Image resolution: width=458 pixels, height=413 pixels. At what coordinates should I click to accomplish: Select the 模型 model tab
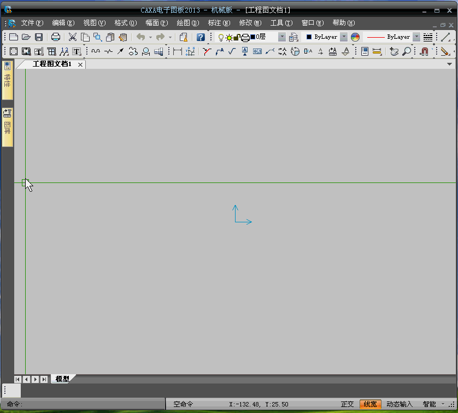(62, 379)
